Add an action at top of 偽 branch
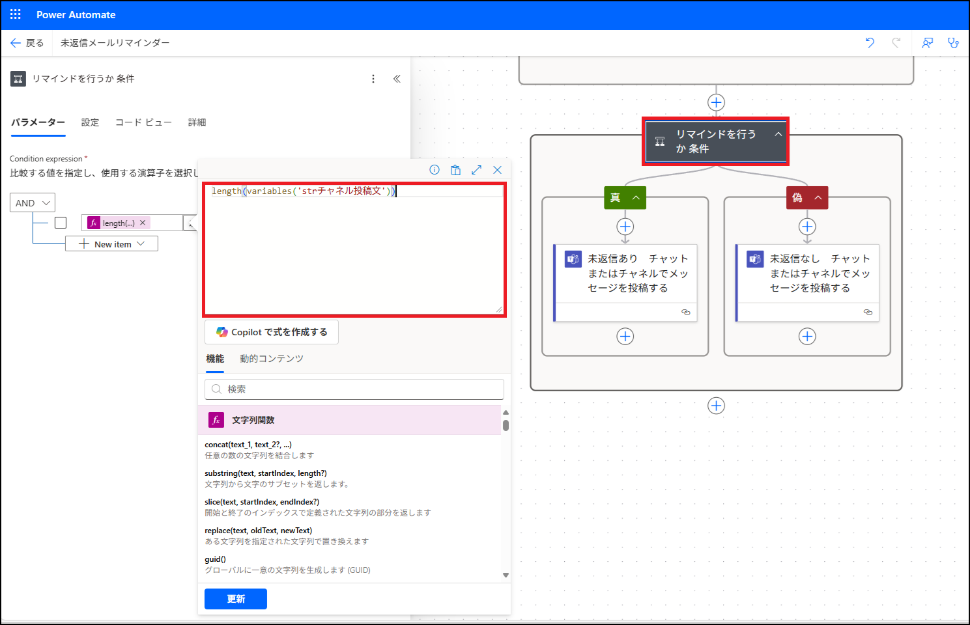Screen dimensions: 970x625 pos(807,227)
